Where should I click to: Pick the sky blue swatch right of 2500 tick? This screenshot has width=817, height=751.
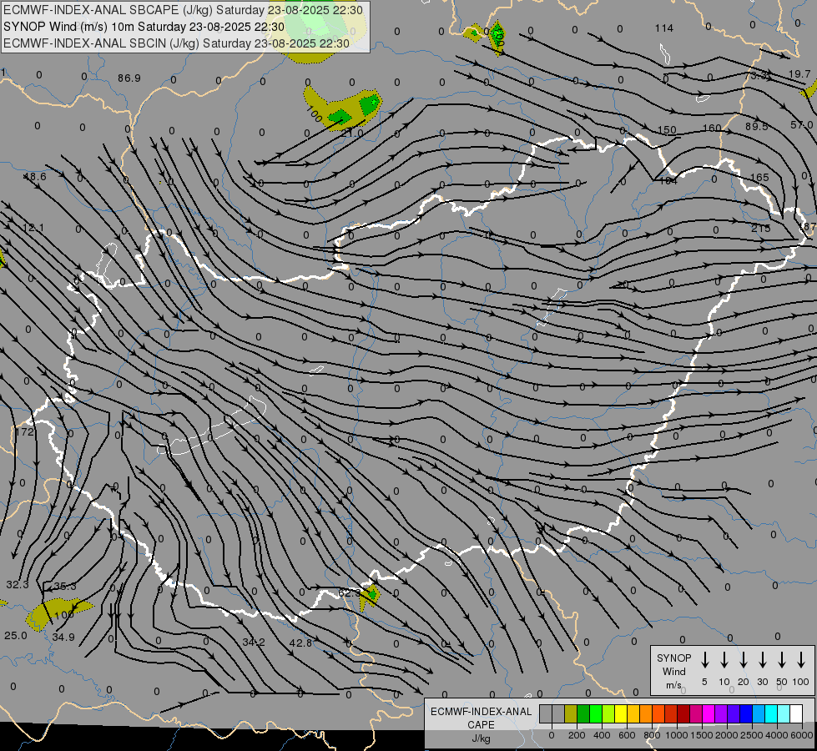[759, 714]
